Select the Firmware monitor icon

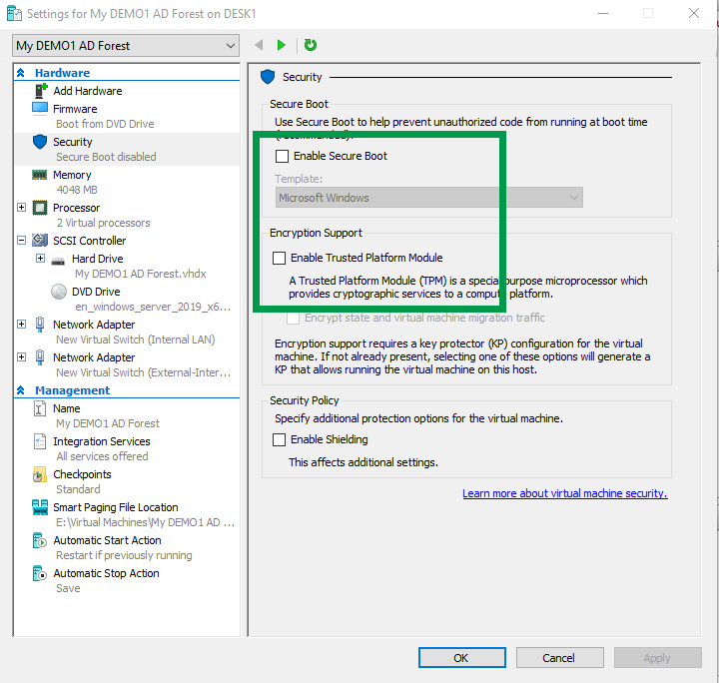point(40,108)
